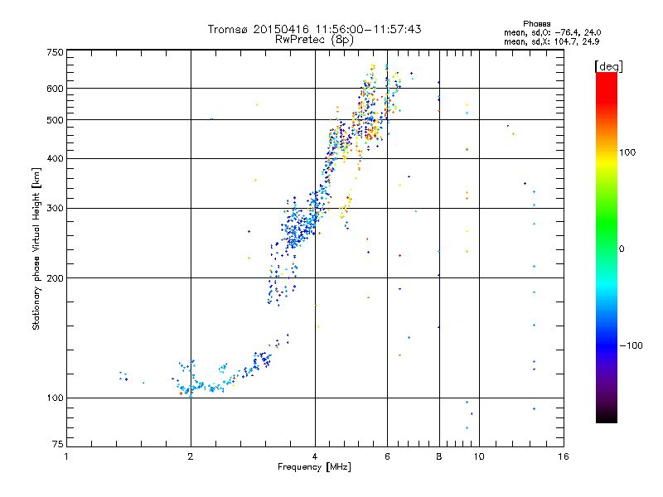The image size is (663, 497).
Task: Click the '[deg]' colorbar unit label
Action: tap(608, 66)
